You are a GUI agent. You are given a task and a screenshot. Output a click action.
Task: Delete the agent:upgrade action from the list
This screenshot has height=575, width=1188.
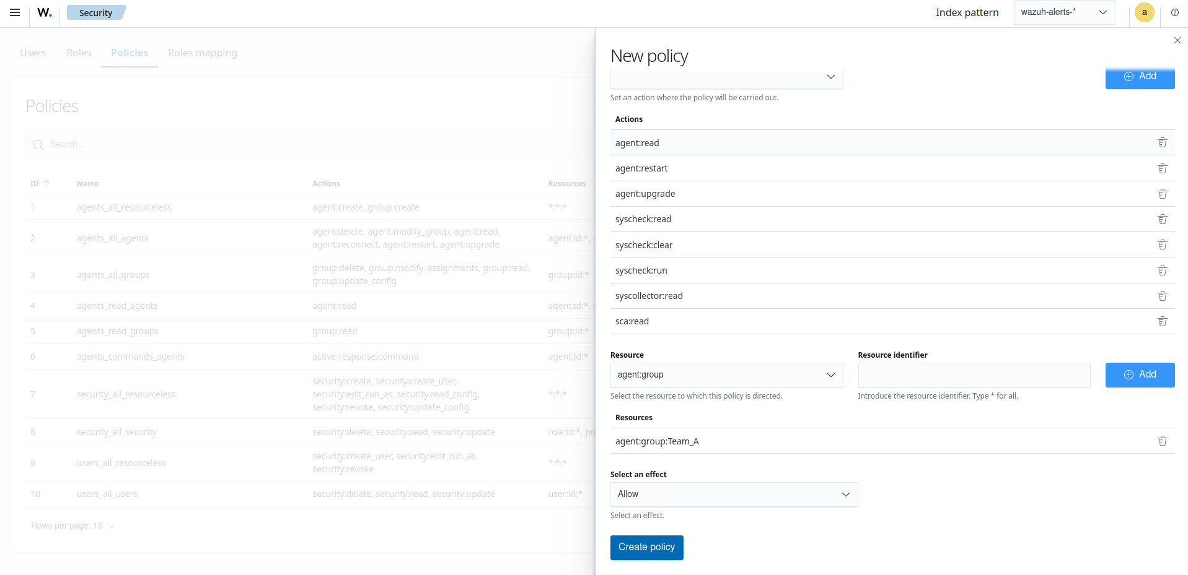coord(1162,193)
